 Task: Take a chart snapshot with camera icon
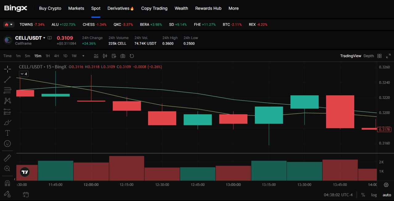click(x=123, y=56)
